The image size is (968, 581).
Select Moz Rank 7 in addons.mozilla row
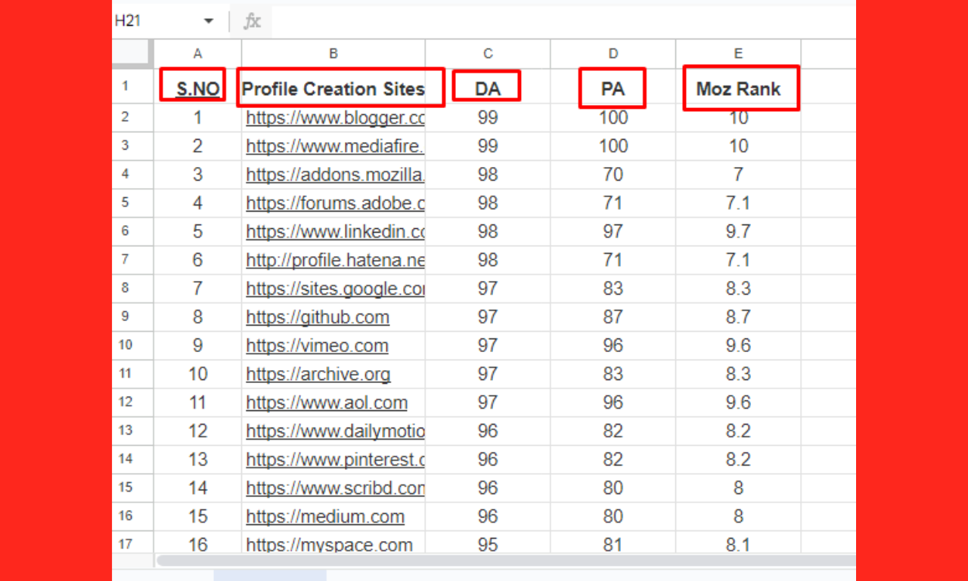[x=738, y=175]
